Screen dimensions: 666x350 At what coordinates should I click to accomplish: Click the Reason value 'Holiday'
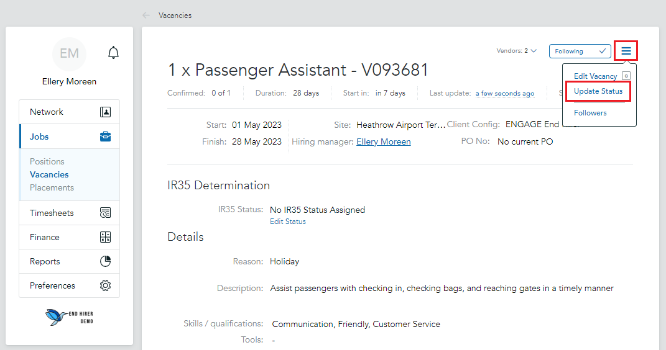285,262
